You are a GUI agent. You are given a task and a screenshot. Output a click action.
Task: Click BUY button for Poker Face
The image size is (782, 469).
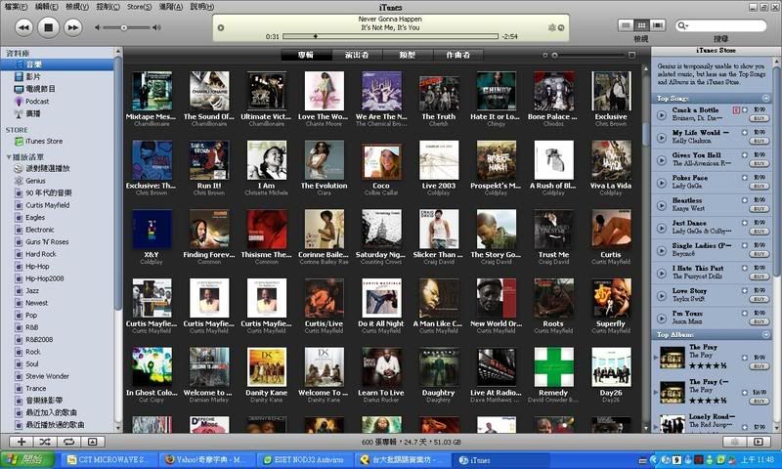click(x=759, y=187)
